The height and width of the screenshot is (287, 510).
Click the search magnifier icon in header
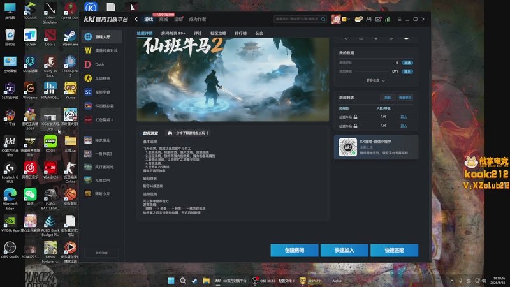323,19
